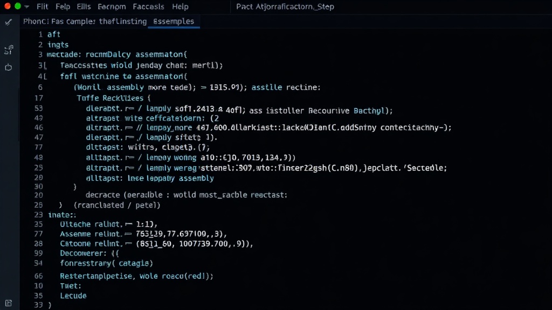Click 'Catoone rellnt.' line

coord(157,244)
